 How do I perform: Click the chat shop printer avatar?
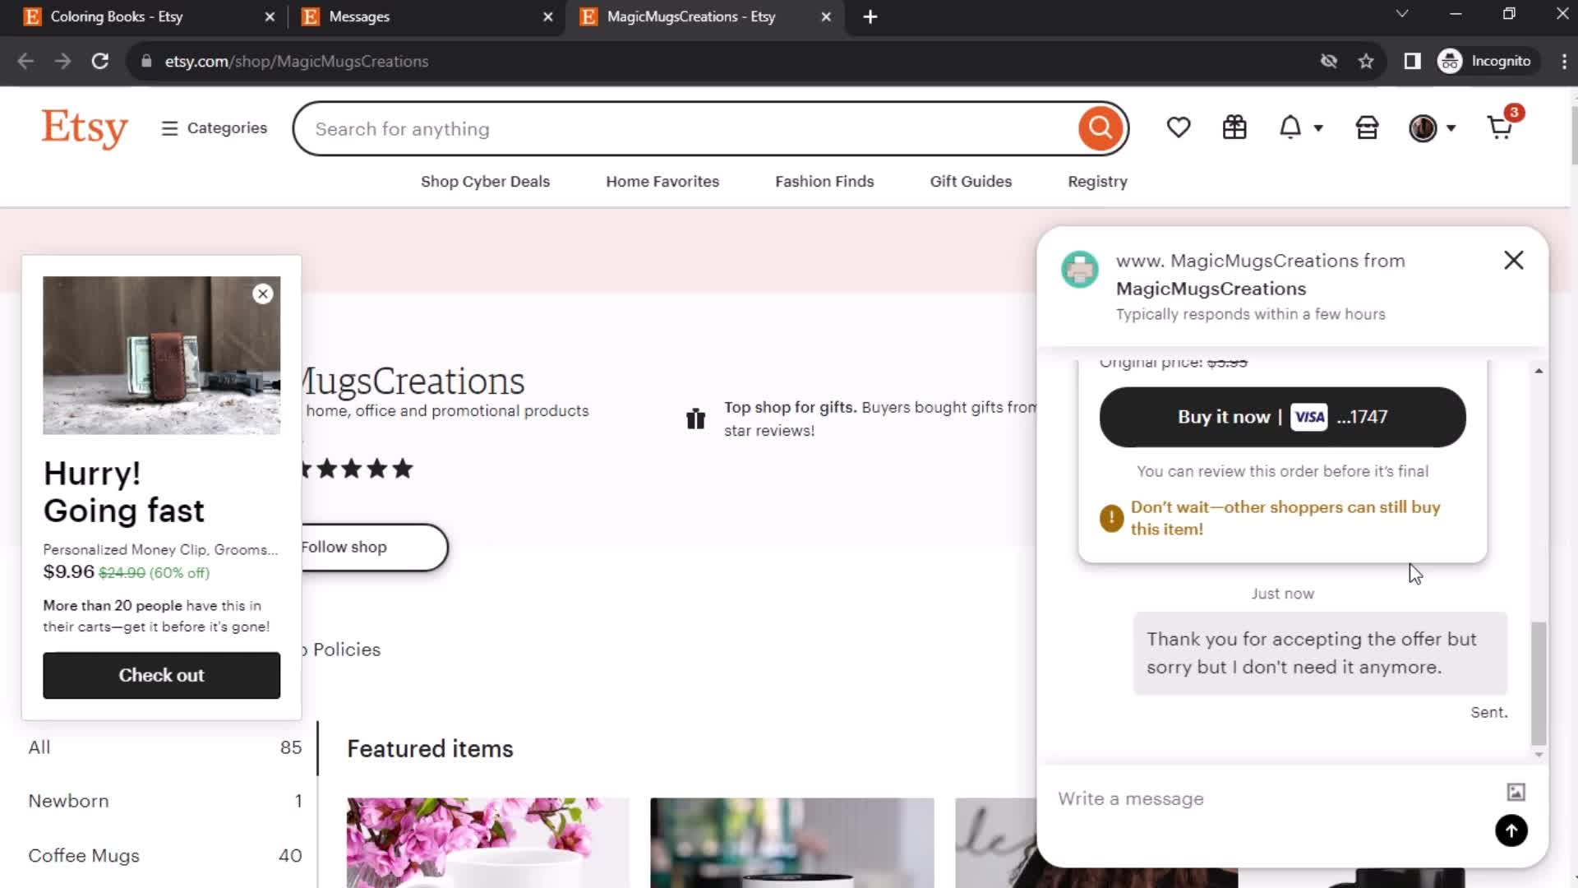pyautogui.click(x=1079, y=269)
